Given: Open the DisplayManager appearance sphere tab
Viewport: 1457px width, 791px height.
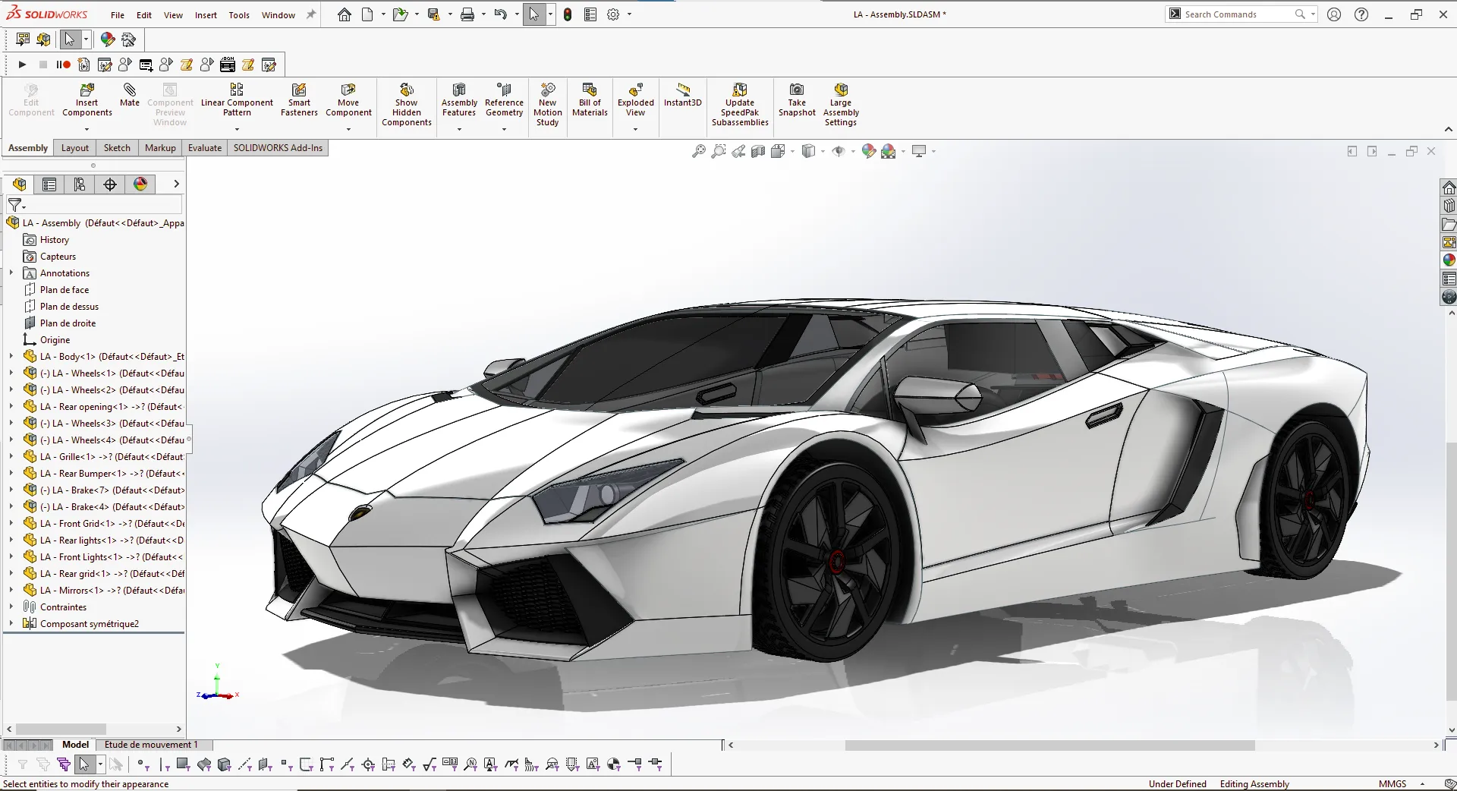Looking at the screenshot, I should [x=140, y=184].
